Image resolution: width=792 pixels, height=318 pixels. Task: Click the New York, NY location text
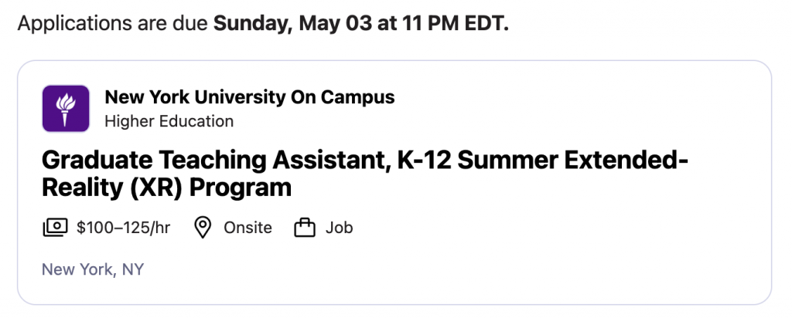(93, 269)
